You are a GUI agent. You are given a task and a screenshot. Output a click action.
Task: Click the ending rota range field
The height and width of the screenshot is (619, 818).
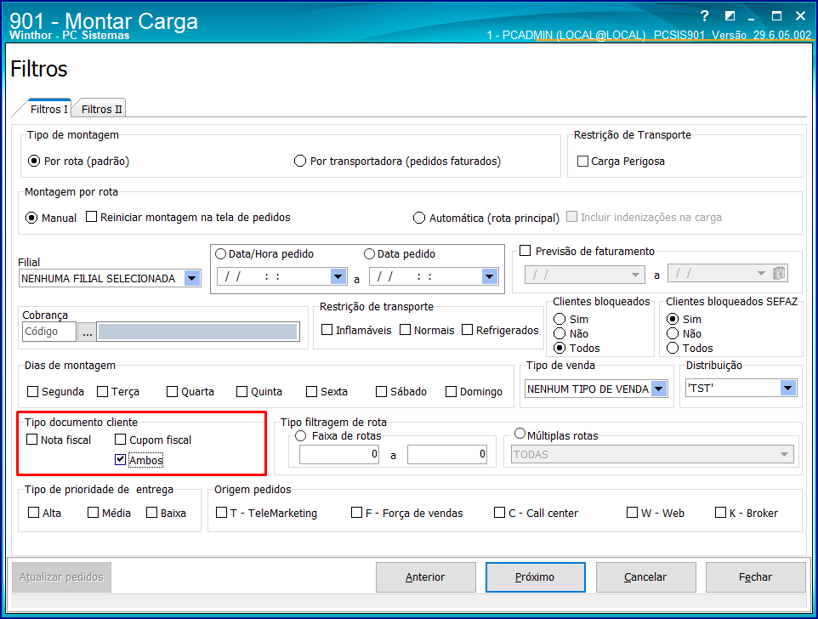pyautogui.click(x=447, y=454)
